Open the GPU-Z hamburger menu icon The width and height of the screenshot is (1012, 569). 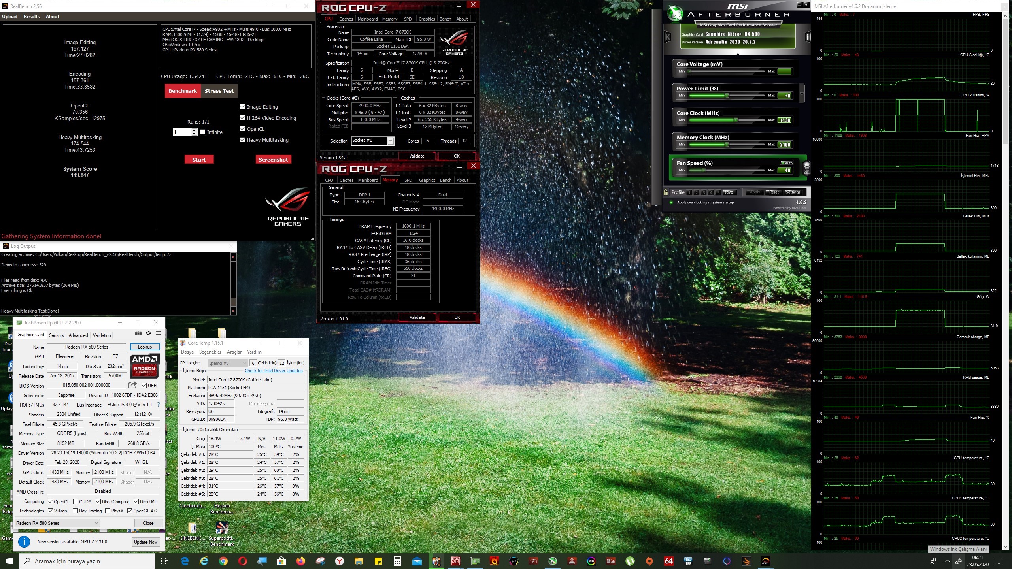(x=159, y=333)
